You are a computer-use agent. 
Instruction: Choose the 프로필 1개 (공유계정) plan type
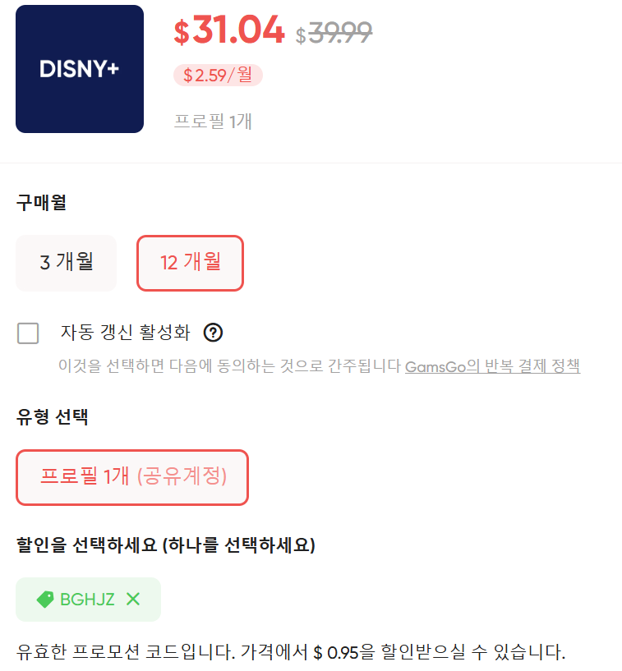131,476
